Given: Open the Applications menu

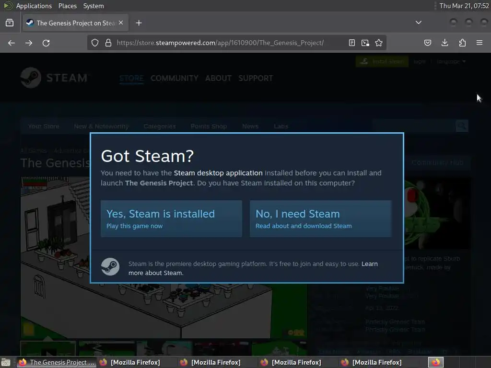Looking at the screenshot, I should point(34,6).
